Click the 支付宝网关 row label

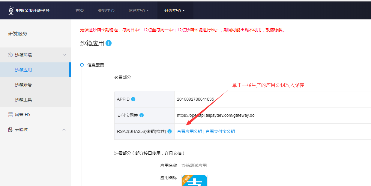click(127, 115)
